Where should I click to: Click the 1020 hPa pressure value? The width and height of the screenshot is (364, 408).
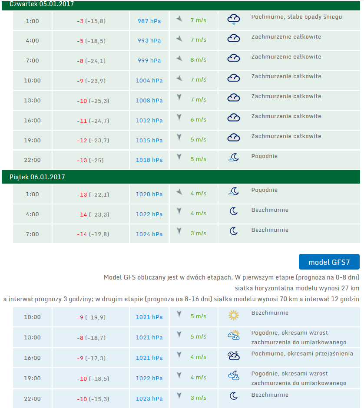point(149,194)
